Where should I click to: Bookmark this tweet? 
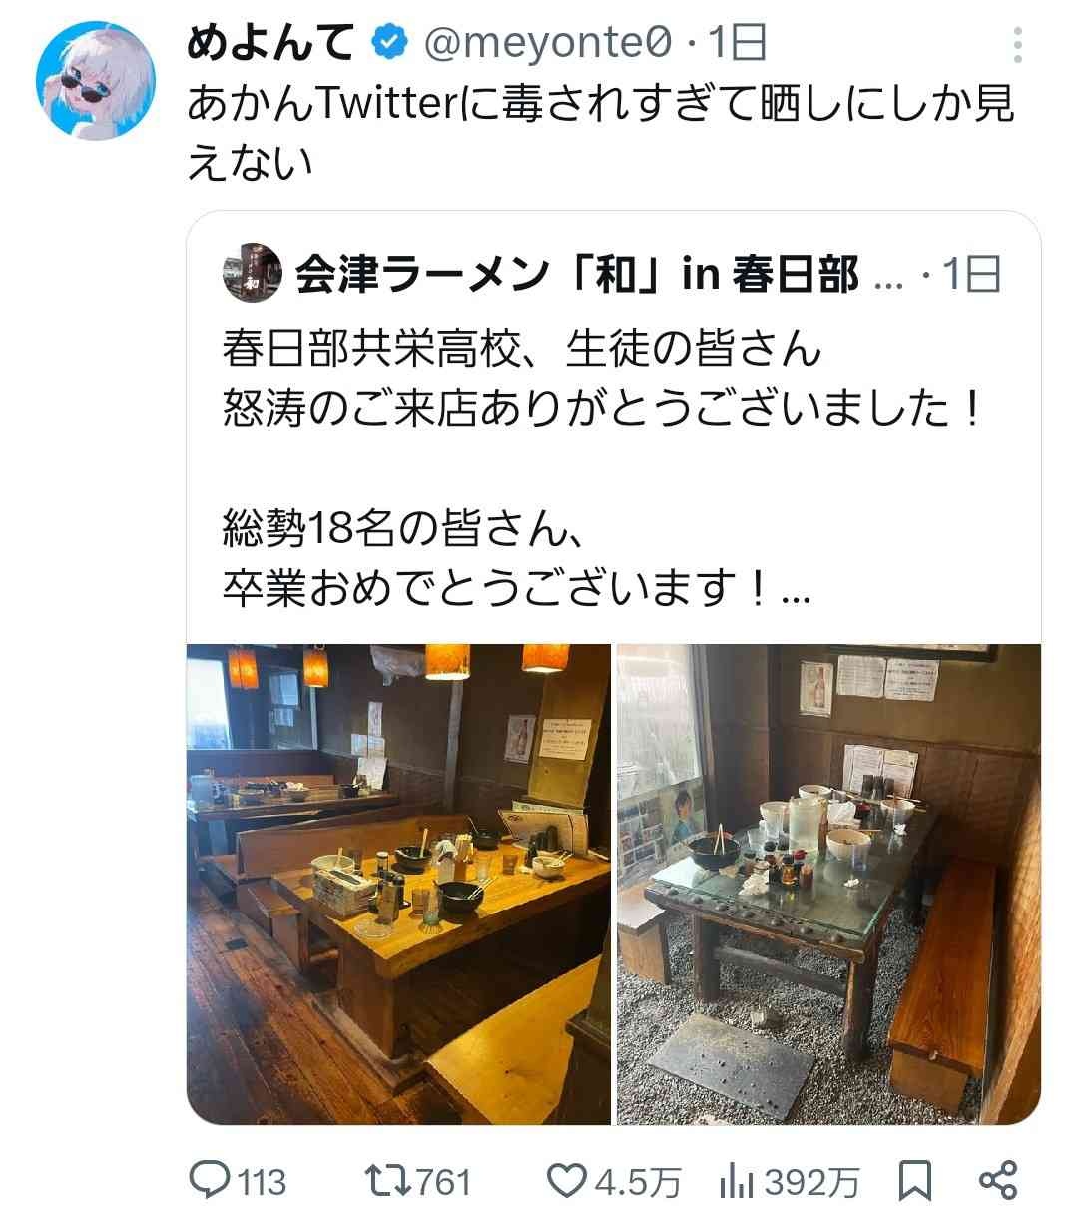point(915,1181)
